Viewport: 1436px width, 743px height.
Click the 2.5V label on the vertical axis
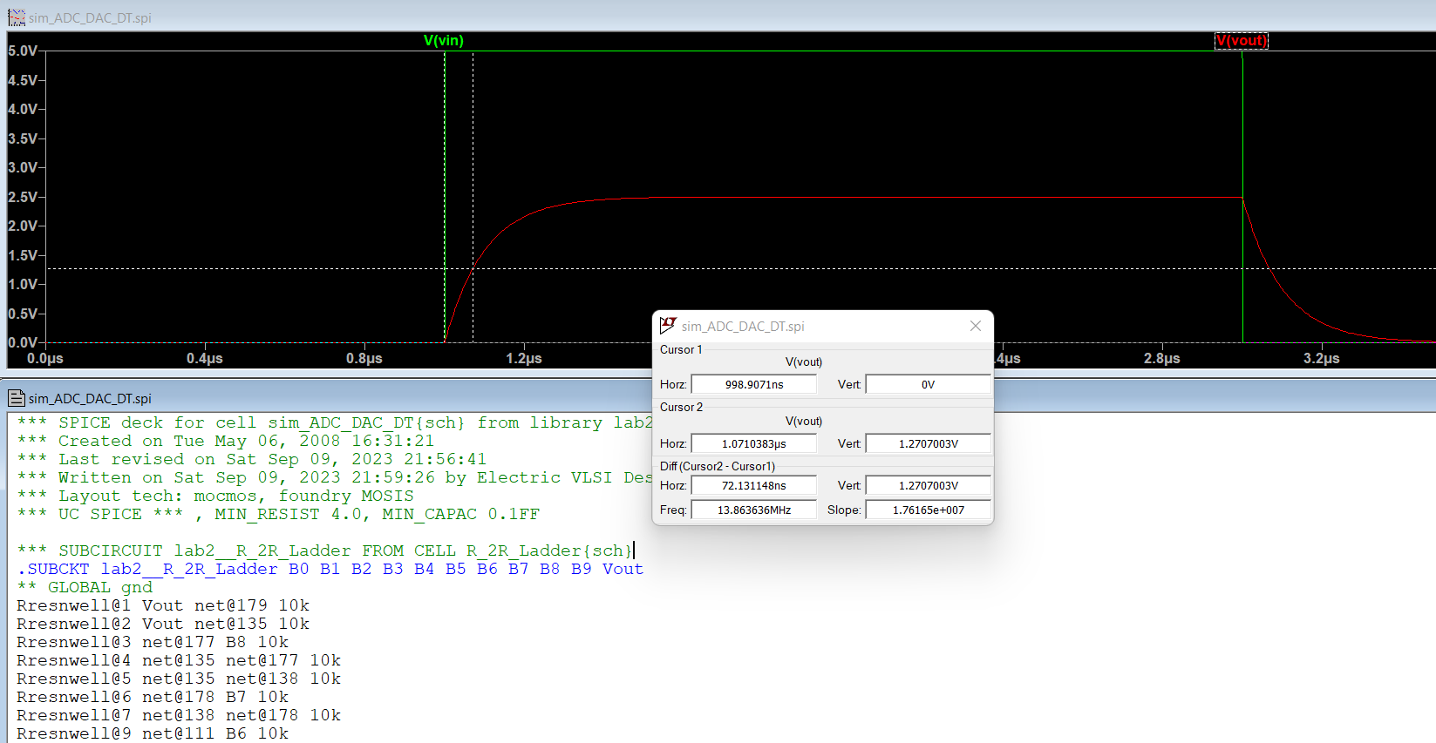pos(23,197)
